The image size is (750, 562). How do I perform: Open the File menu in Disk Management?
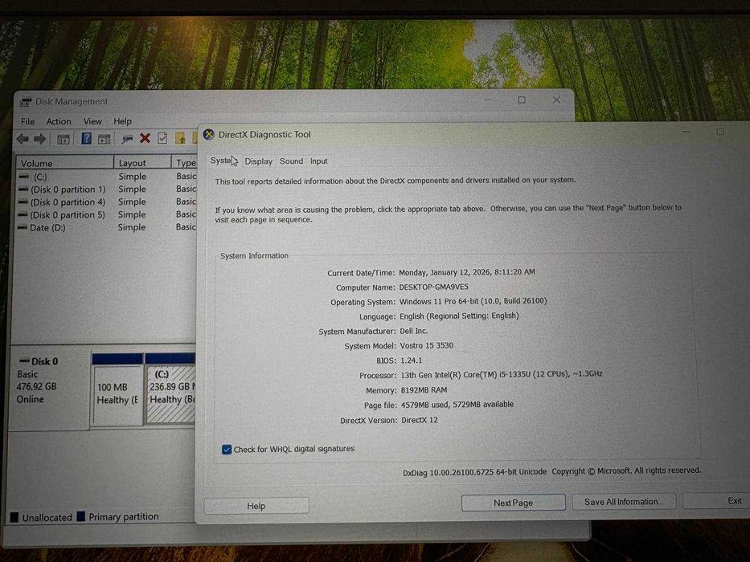coord(28,121)
